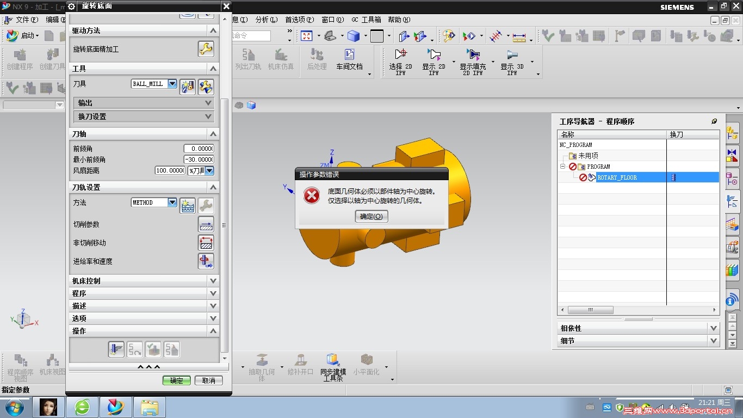Collapse the 刀轴 section

coord(144,134)
